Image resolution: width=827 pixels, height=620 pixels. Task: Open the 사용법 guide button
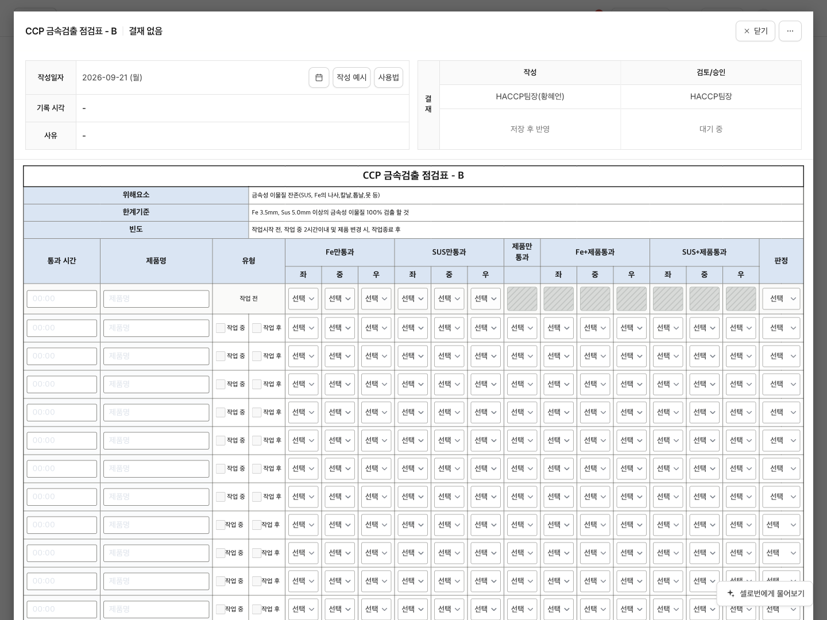click(388, 77)
